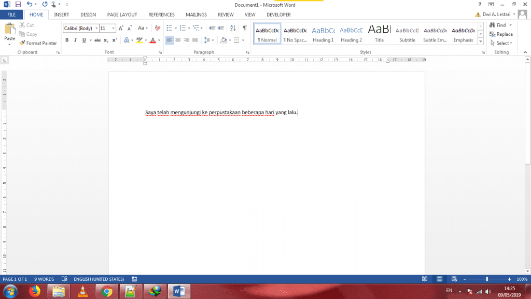Click the Clear All Formatting icon

[158, 28]
